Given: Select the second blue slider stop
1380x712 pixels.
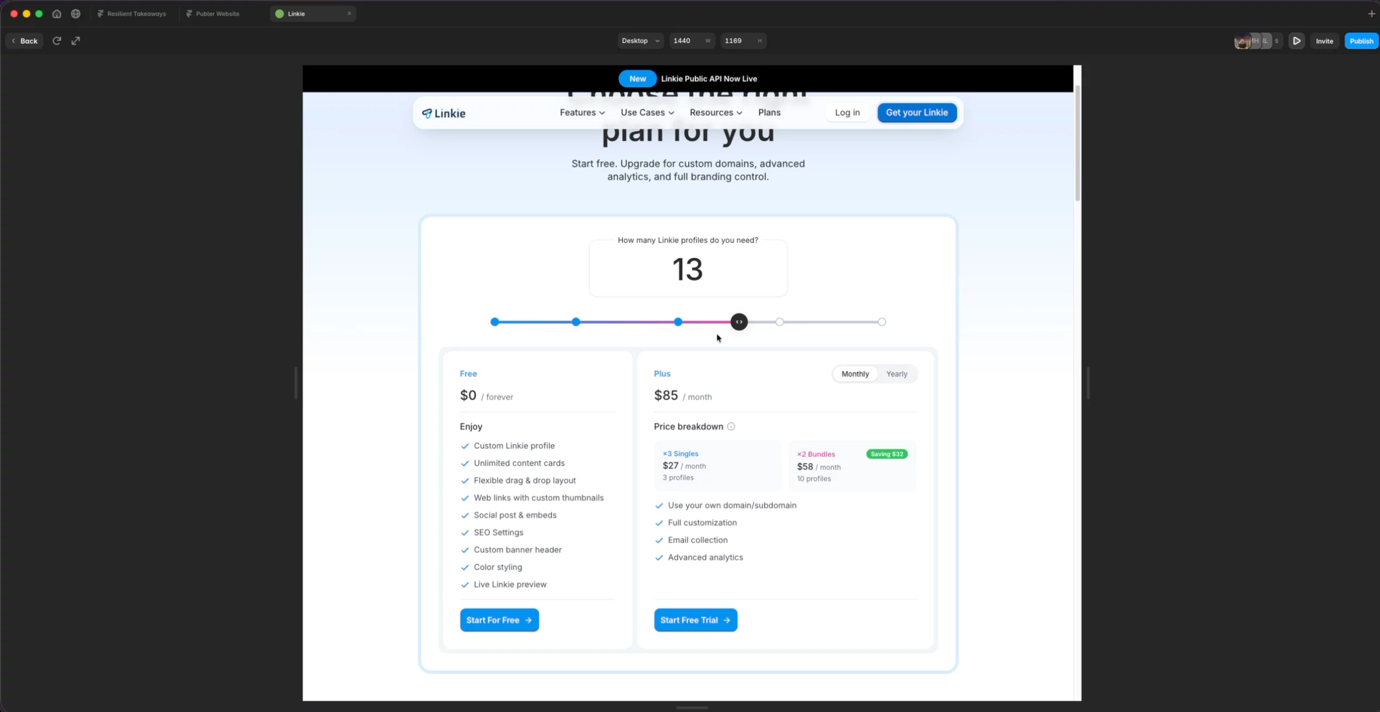Looking at the screenshot, I should coord(576,322).
